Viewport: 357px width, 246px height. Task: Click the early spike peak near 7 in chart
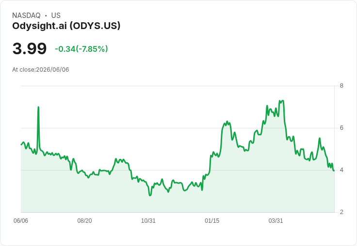pos(38,107)
